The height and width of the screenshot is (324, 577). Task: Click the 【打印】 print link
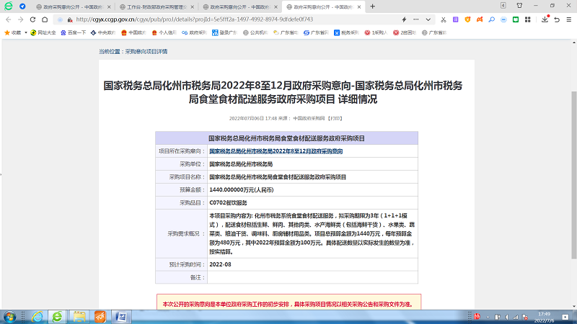[x=335, y=117]
